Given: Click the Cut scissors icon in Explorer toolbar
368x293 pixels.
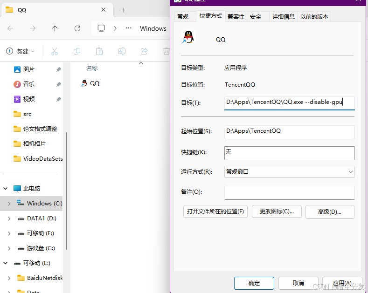Looking at the screenshot, I should click(55, 51).
